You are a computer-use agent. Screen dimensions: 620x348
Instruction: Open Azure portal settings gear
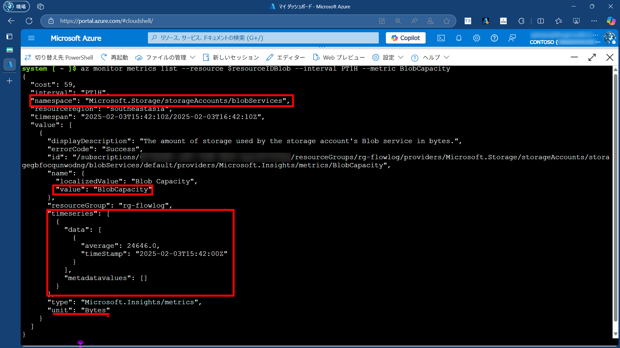(476, 38)
